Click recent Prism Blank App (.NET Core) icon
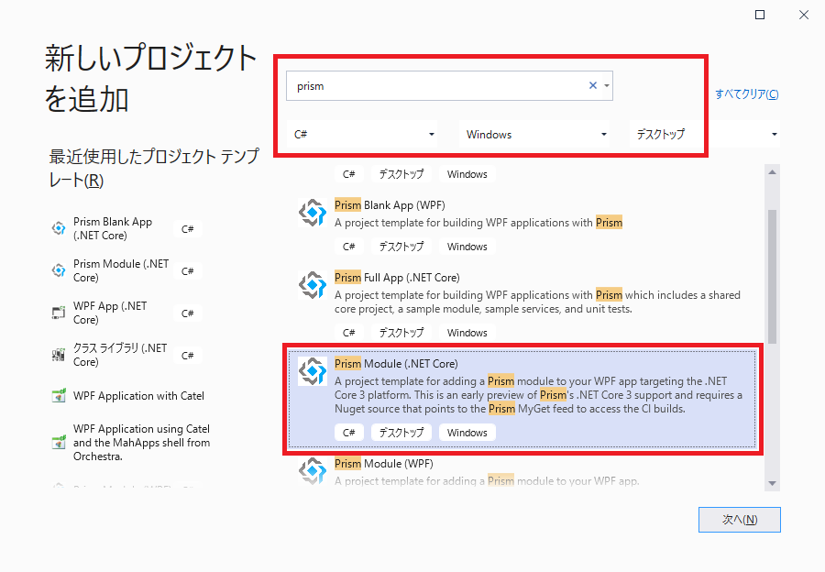The height and width of the screenshot is (572, 825). click(x=59, y=228)
